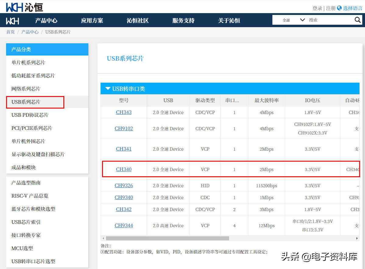Select 单片机系列芯片 category
This screenshot has width=365, height=269.
pyautogui.click(x=28, y=63)
